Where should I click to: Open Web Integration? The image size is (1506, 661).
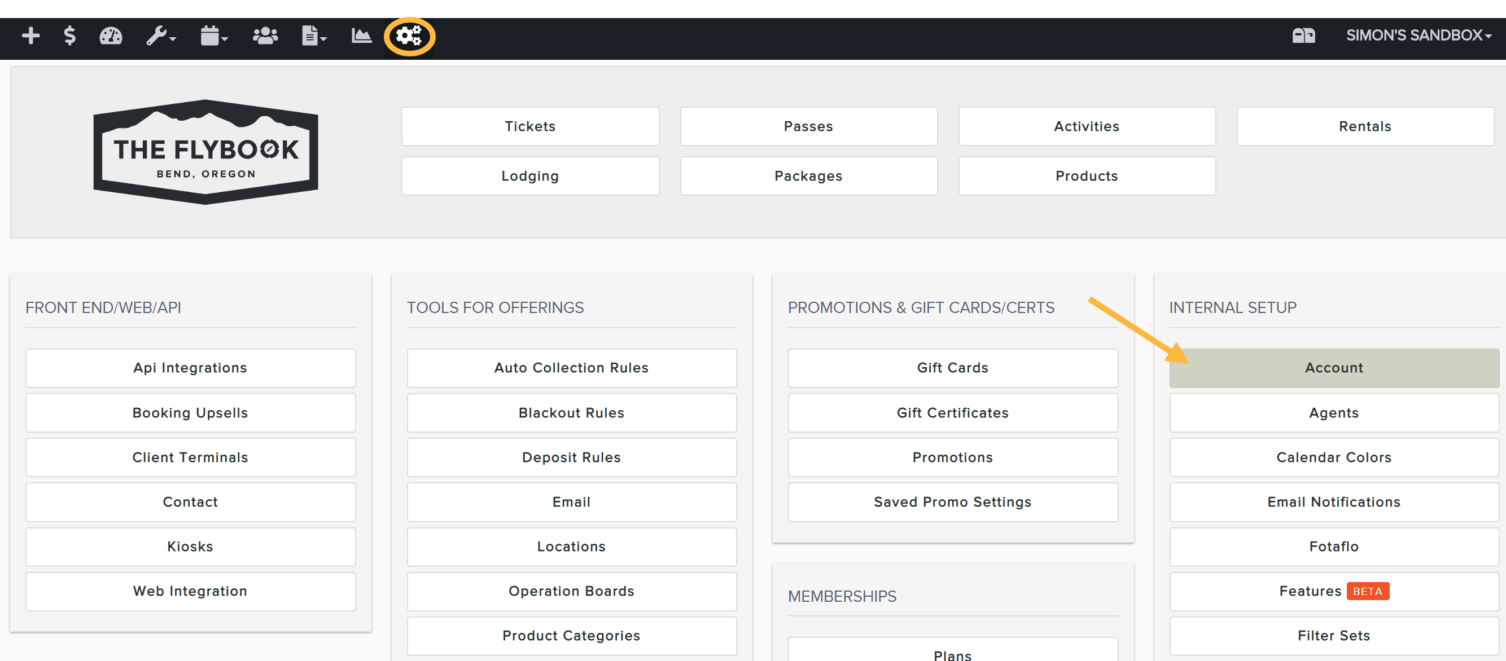pos(190,591)
